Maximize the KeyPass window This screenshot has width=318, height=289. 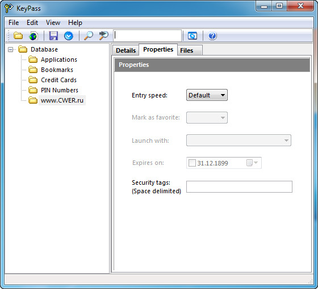pyautogui.click(x=279, y=6)
